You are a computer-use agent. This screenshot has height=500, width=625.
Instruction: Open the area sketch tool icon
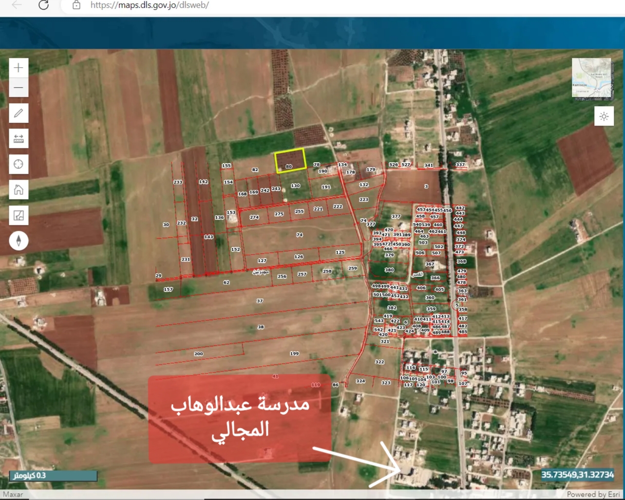(19, 215)
